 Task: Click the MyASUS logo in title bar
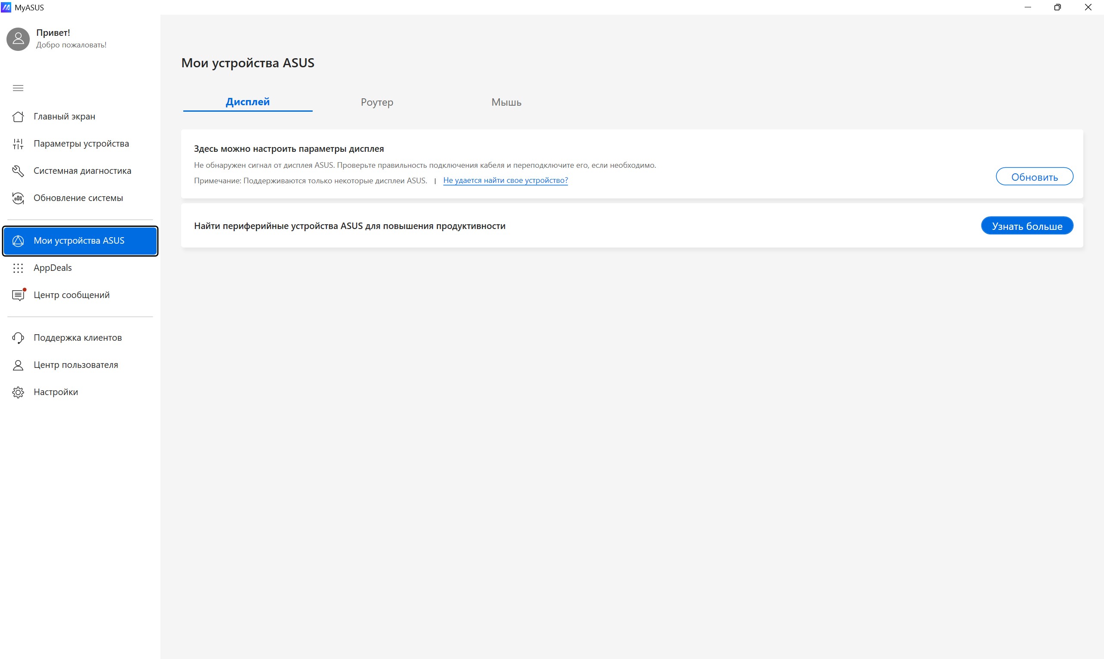click(6, 7)
